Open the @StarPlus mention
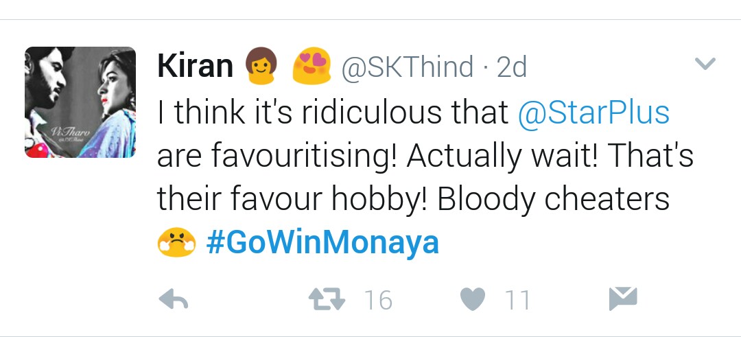741x337 pixels. (593, 113)
